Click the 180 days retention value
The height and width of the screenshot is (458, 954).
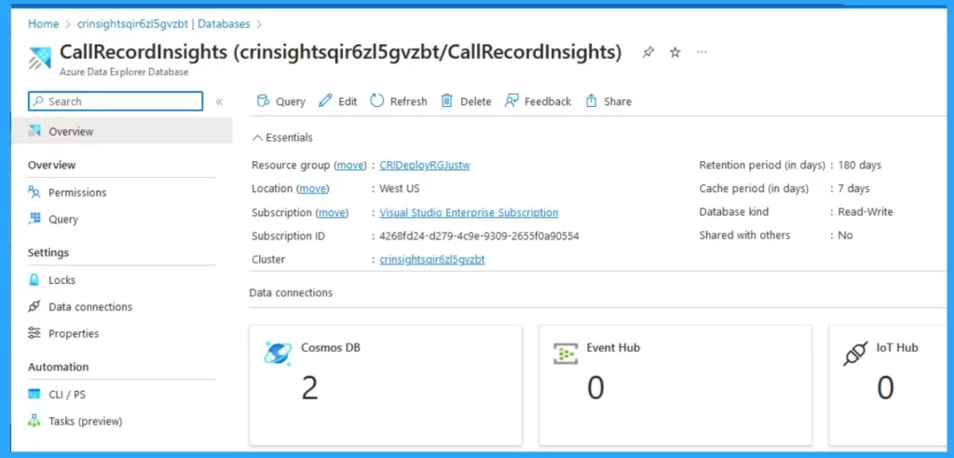[x=860, y=165]
